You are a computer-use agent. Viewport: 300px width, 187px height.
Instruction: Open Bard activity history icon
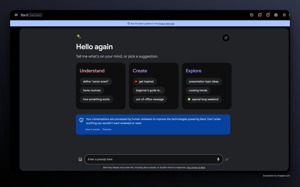coord(251,15)
